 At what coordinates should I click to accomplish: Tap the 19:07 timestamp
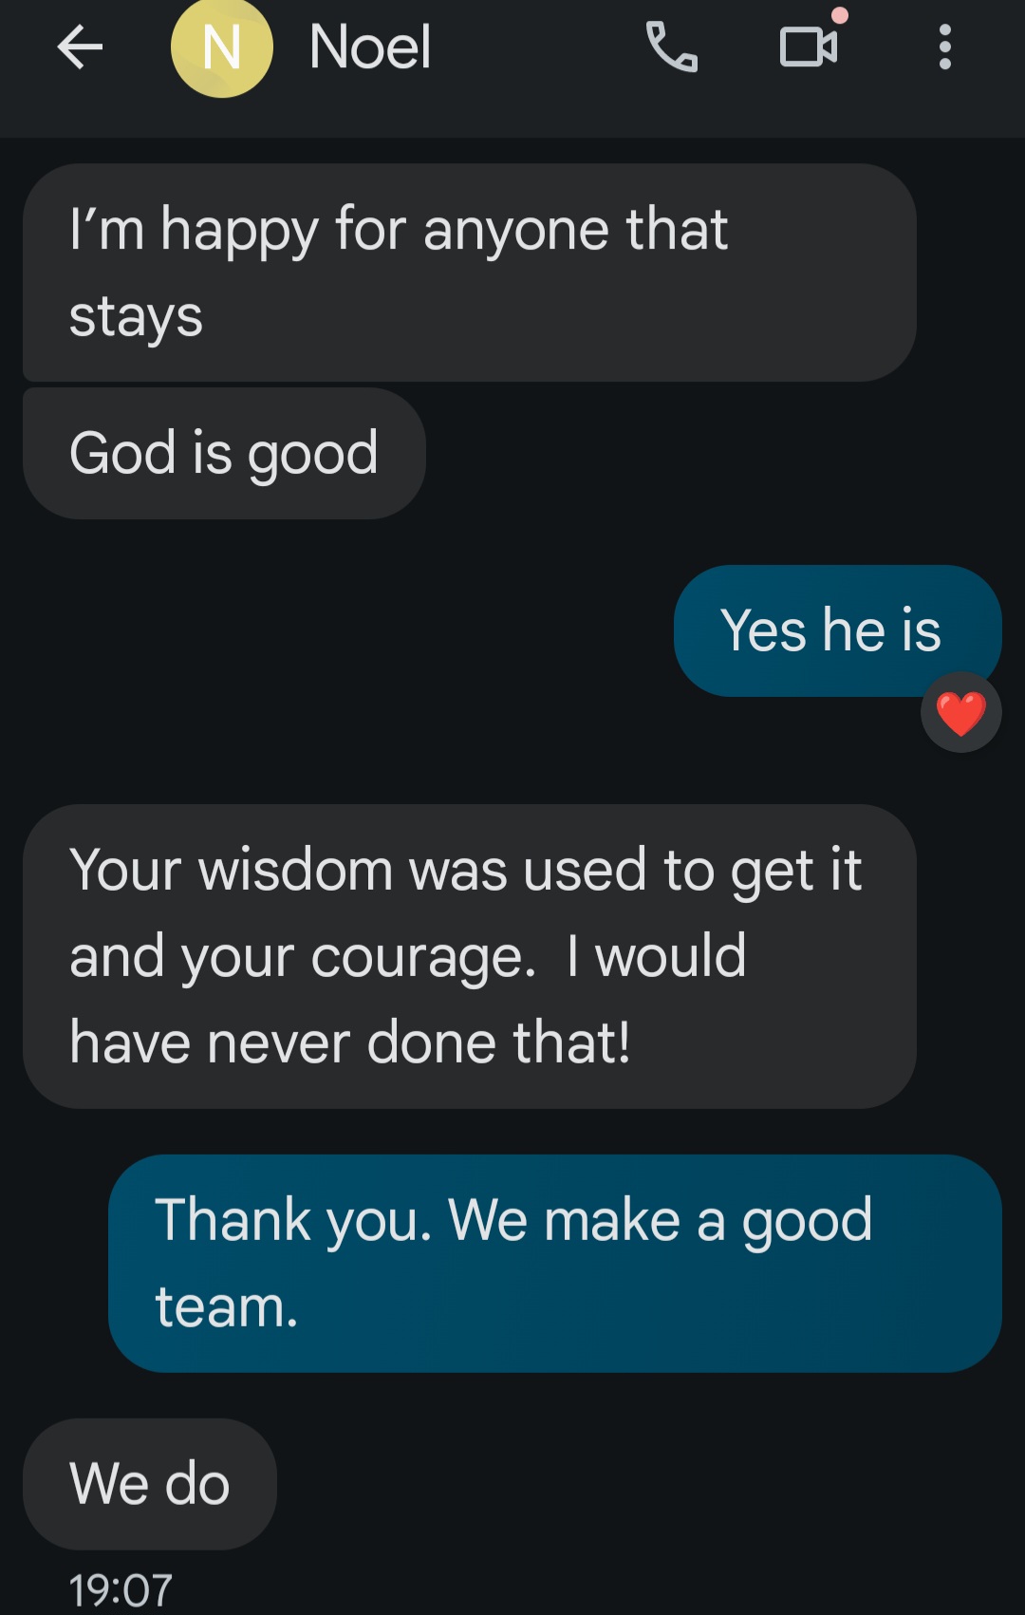(x=121, y=1589)
